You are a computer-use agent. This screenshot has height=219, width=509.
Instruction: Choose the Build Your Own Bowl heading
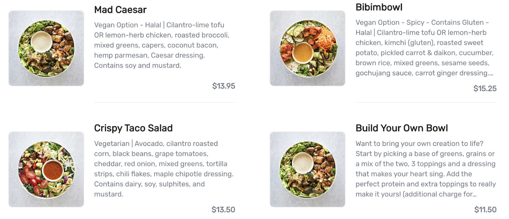pos(402,128)
